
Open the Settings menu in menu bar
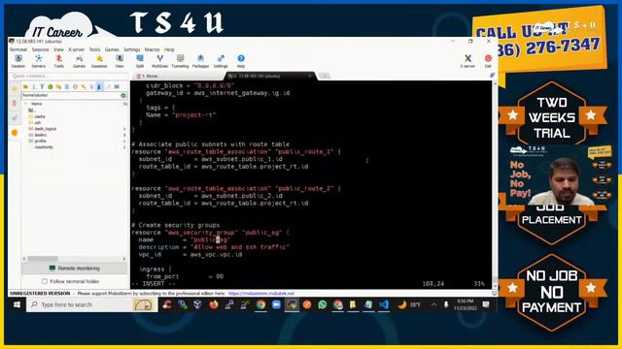(132, 49)
